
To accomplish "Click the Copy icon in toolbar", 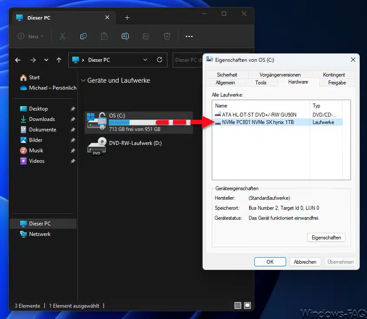I will click(x=83, y=36).
